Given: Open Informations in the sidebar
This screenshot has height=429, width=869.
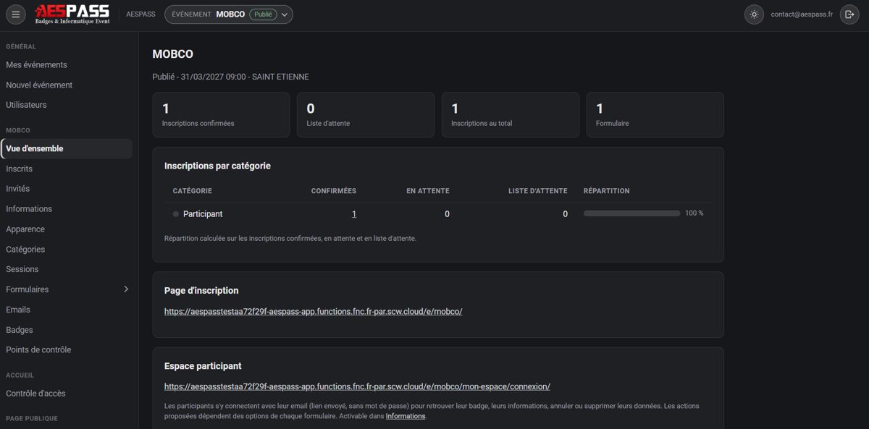Looking at the screenshot, I should point(29,209).
